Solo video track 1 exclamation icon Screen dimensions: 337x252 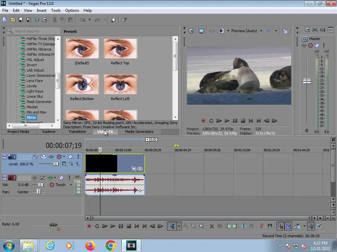coord(78,157)
